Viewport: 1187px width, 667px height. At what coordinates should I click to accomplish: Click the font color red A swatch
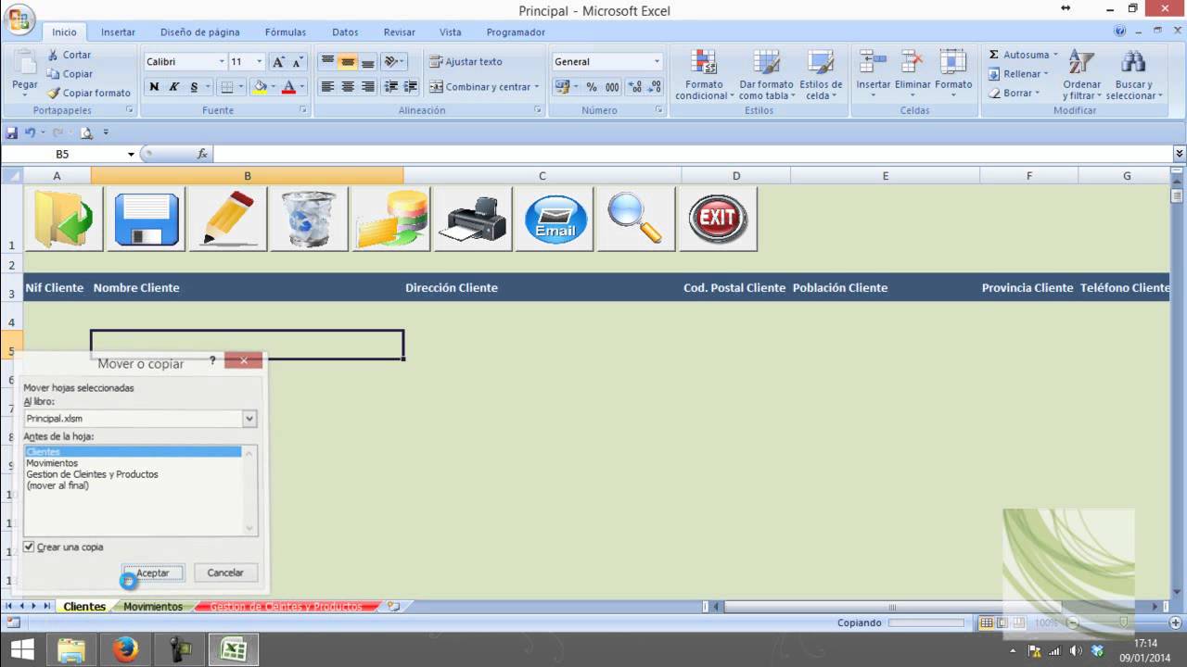point(288,87)
